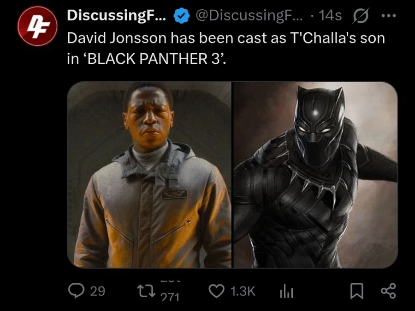Open the DiscussingFilm red profile avatar
This screenshot has height=311, width=415.
(37, 26)
